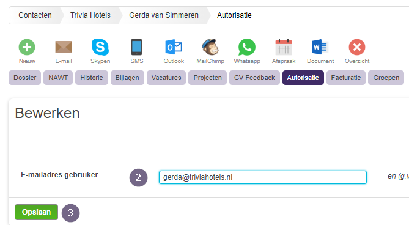Open the Facturatie tab
The height and width of the screenshot is (225, 409).
point(346,78)
